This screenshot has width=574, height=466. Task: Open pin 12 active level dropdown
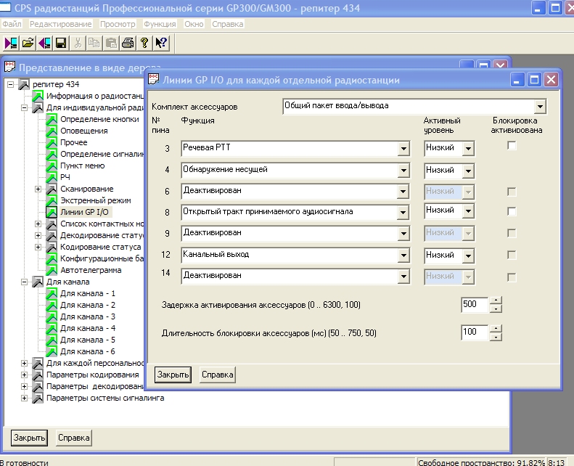468,256
